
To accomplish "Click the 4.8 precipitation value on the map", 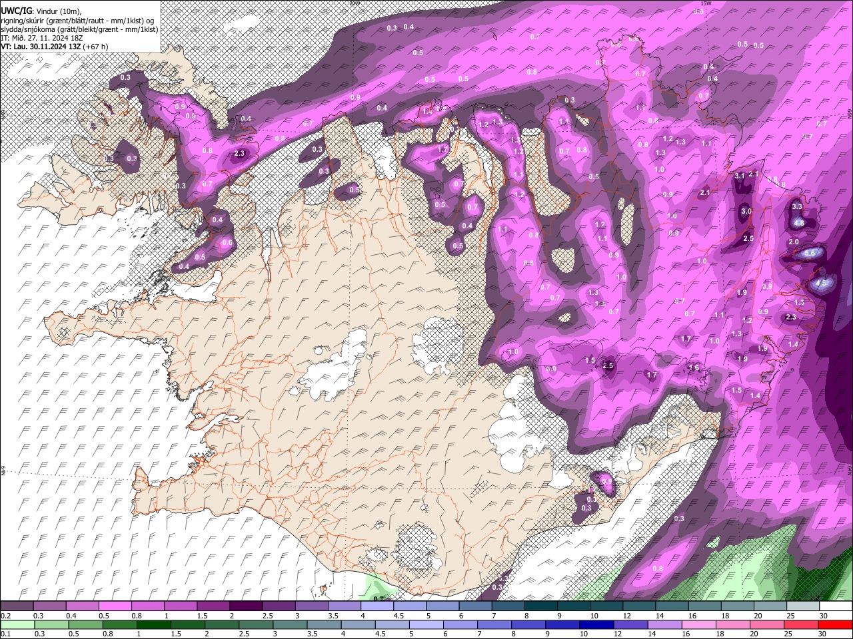I will coord(799,224).
